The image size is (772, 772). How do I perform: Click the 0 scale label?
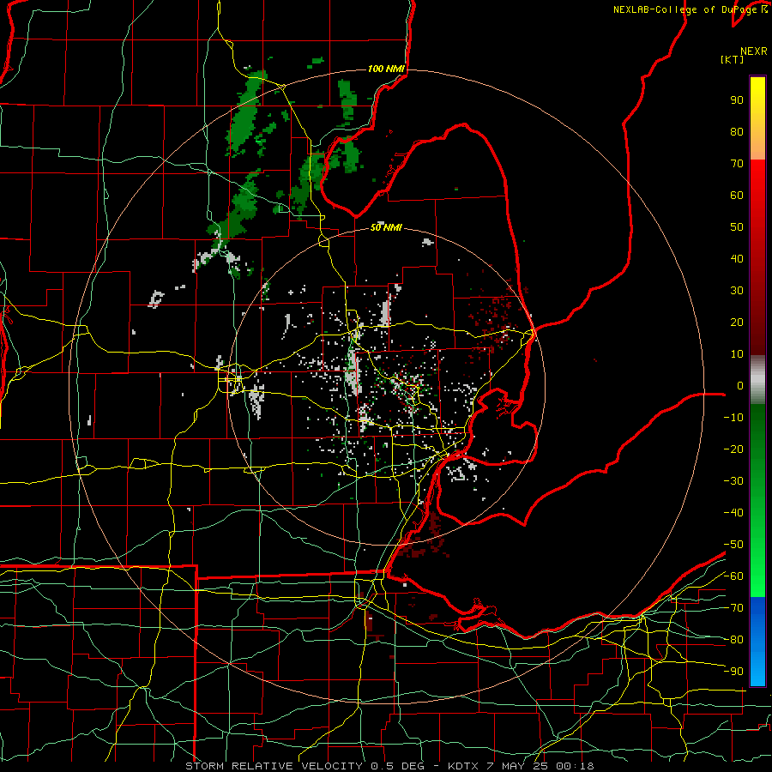[x=740, y=386]
